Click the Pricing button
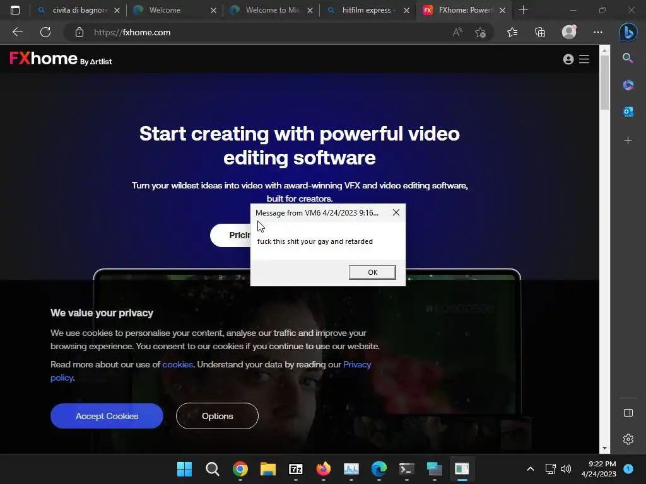Image resolution: width=646 pixels, height=484 pixels. [231, 235]
